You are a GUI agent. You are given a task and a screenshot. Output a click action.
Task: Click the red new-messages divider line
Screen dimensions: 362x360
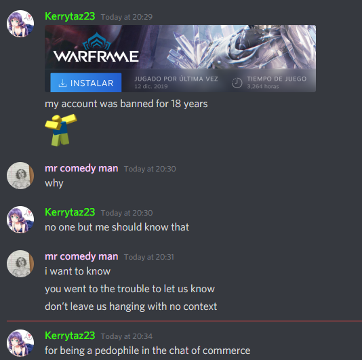tap(184, 321)
